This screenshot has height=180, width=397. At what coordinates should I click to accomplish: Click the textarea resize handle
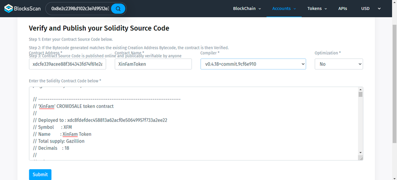[361, 158]
